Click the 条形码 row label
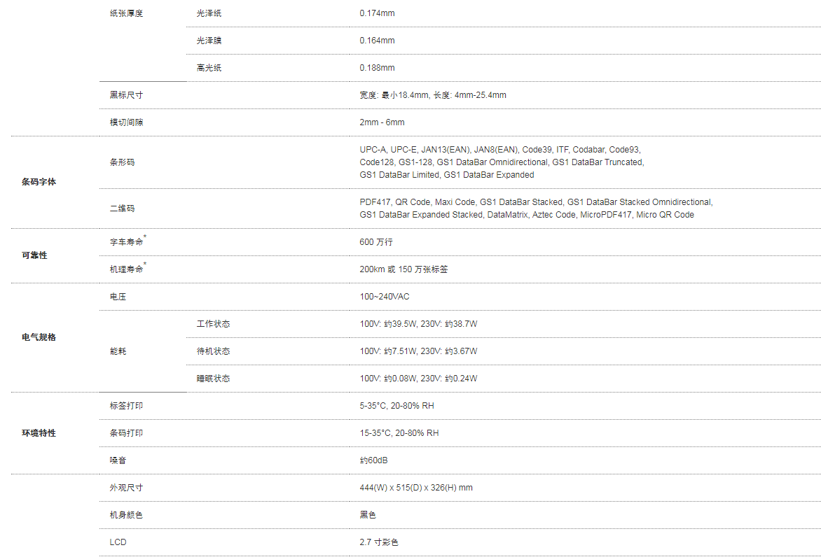 pyautogui.click(x=122, y=162)
